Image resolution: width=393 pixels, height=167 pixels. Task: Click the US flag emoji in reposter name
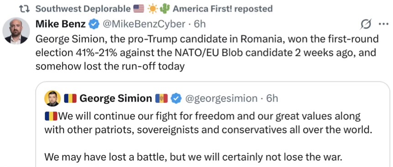click(x=138, y=9)
